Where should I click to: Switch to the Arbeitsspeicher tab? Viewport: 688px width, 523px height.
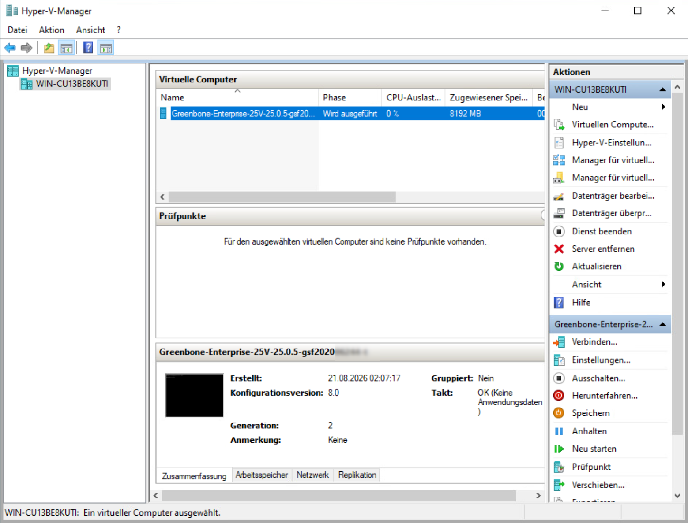point(262,475)
